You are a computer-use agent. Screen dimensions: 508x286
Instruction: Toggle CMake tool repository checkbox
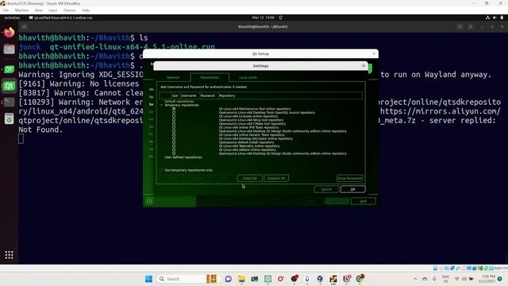point(174,124)
